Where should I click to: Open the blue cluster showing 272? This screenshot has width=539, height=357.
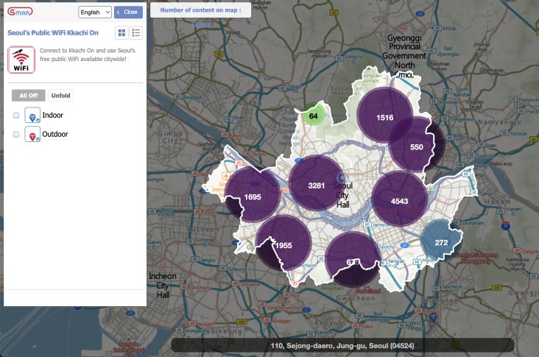[x=441, y=243]
